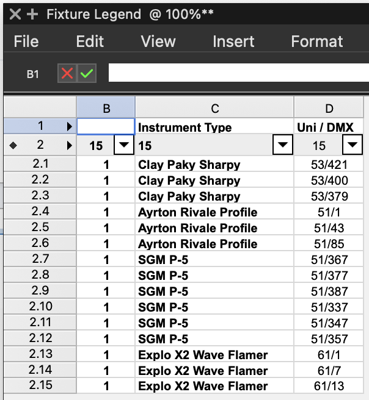
Task: Open column B filter dropdown in row 2
Action: (125, 146)
